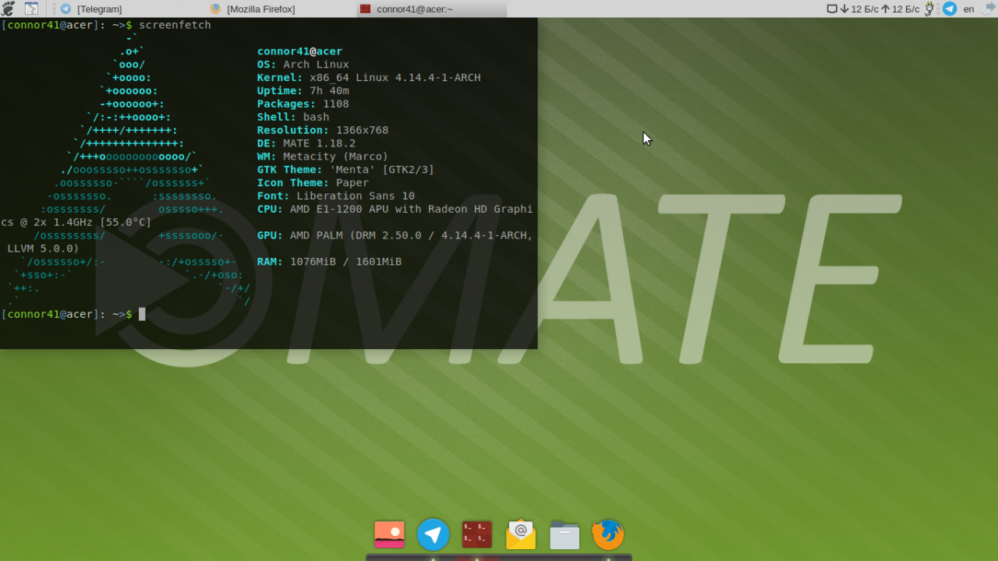Click the network monitor display icon
The height and width of the screenshot is (561, 998).
[832, 9]
